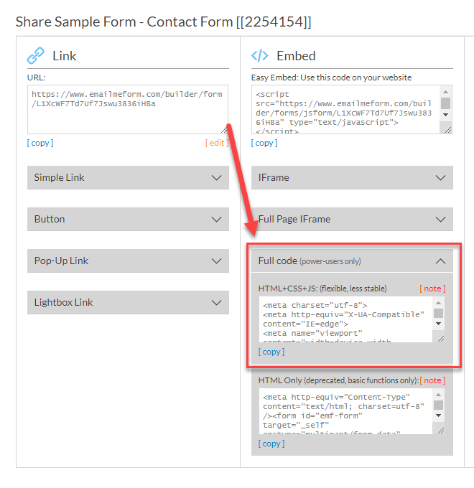Edit the form URL
Screen dimensions: 474x488
click(217, 143)
